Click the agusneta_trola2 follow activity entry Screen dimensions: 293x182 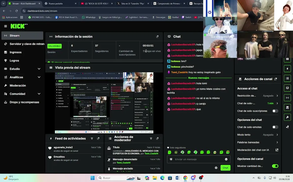74,149
